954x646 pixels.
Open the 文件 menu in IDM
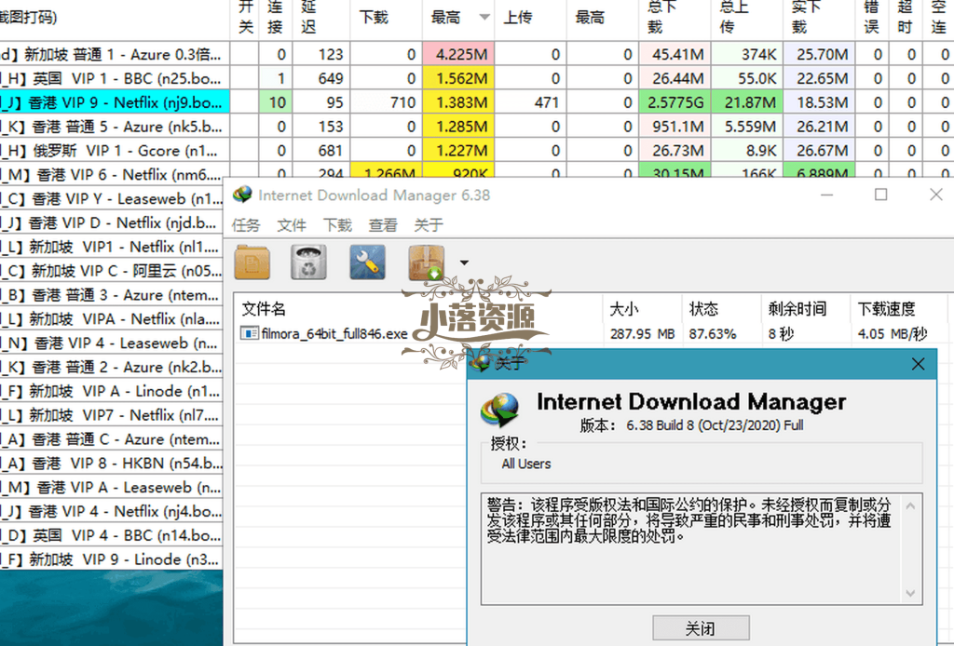[292, 225]
